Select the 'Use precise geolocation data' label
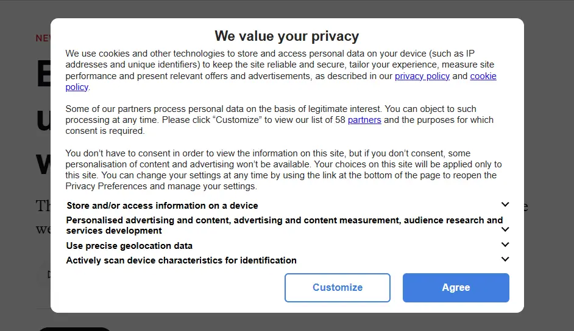The height and width of the screenshot is (331, 574). click(129, 246)
